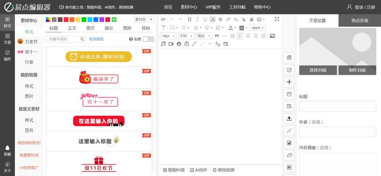Open the 素材区 dropdown
Image resolution: width=381 pixels, height=176 pixels.
(144, 20)
